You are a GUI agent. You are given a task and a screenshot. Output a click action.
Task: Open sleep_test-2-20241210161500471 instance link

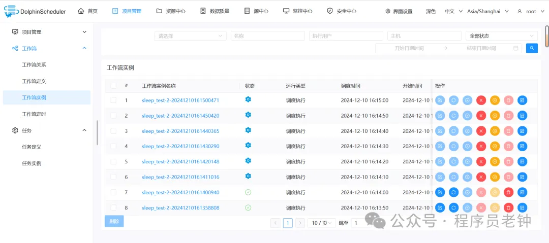click(x=180, y=100)
